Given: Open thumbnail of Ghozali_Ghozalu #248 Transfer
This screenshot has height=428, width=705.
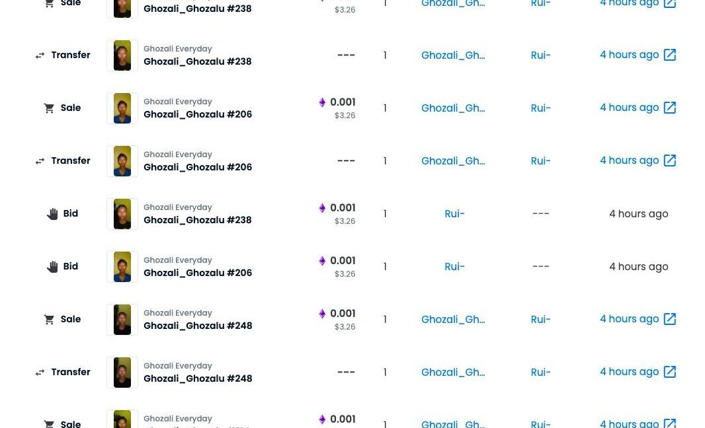Looking at the screenshot, I should tap(122, 373).
